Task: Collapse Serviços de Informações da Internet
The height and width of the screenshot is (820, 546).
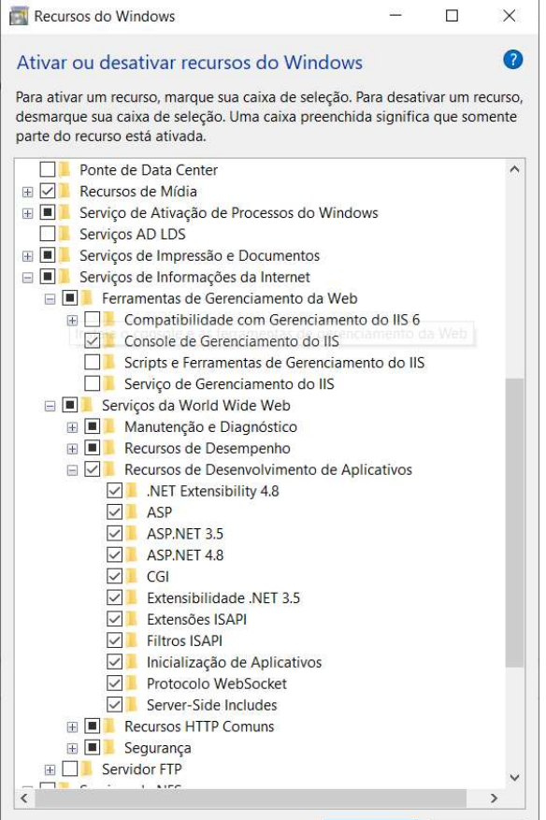Action: 28,278
